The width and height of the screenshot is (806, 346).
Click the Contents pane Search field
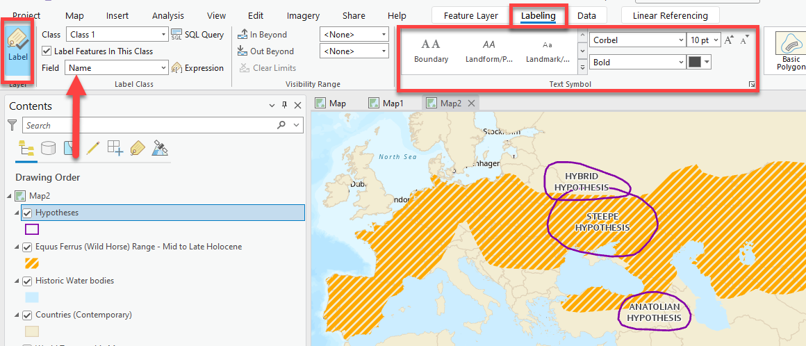[149, 125]
